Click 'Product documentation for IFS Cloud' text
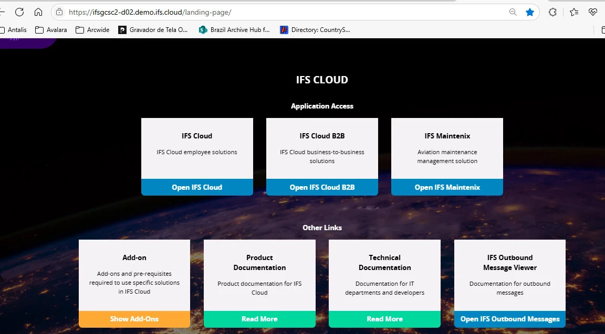 pyautogui.click(x=259, y=288)
